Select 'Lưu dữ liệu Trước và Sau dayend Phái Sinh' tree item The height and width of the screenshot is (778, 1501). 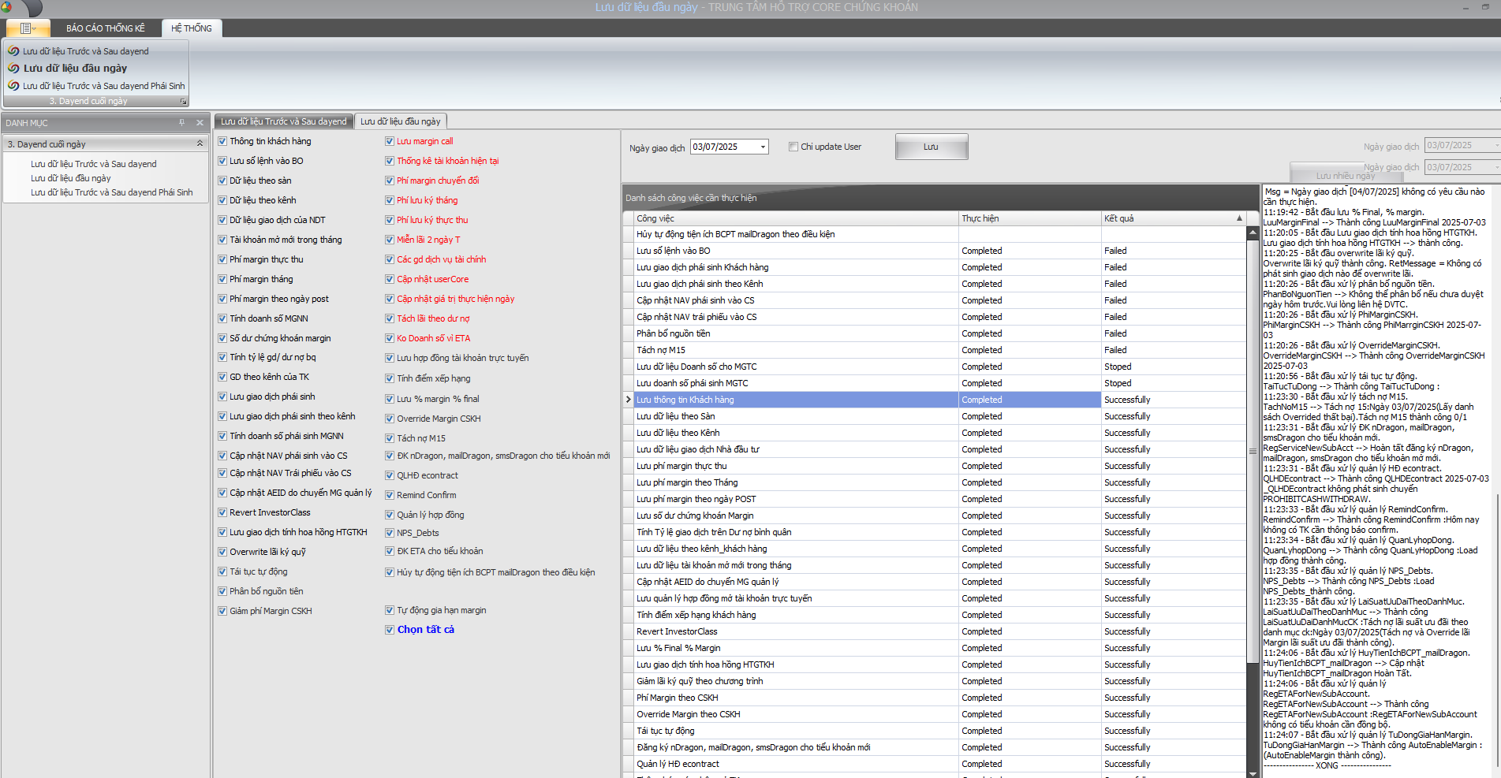click(x=112, y=192)
